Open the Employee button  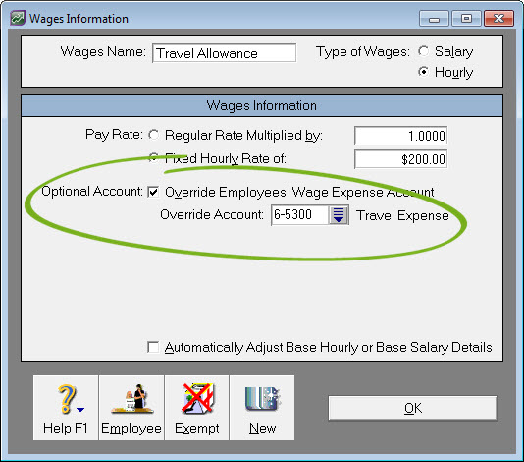click(x=131, y=408)
